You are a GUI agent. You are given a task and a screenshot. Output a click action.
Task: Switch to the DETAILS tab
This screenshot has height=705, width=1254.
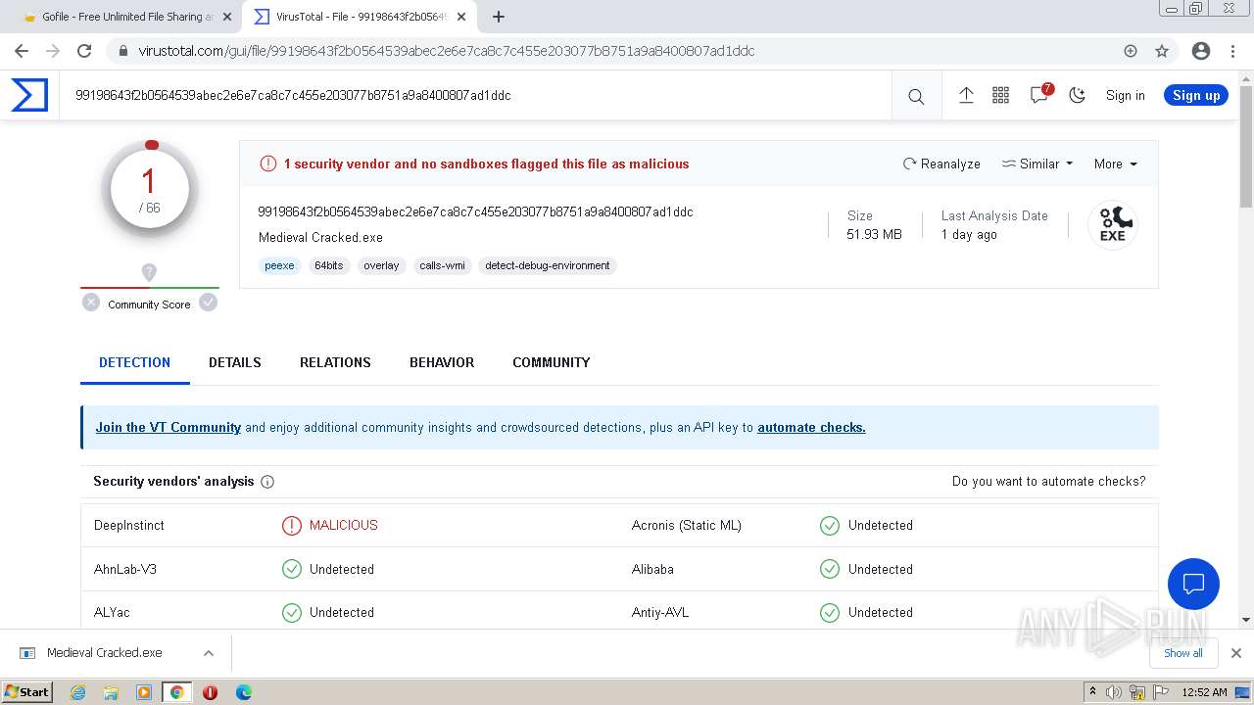(235, 362)
